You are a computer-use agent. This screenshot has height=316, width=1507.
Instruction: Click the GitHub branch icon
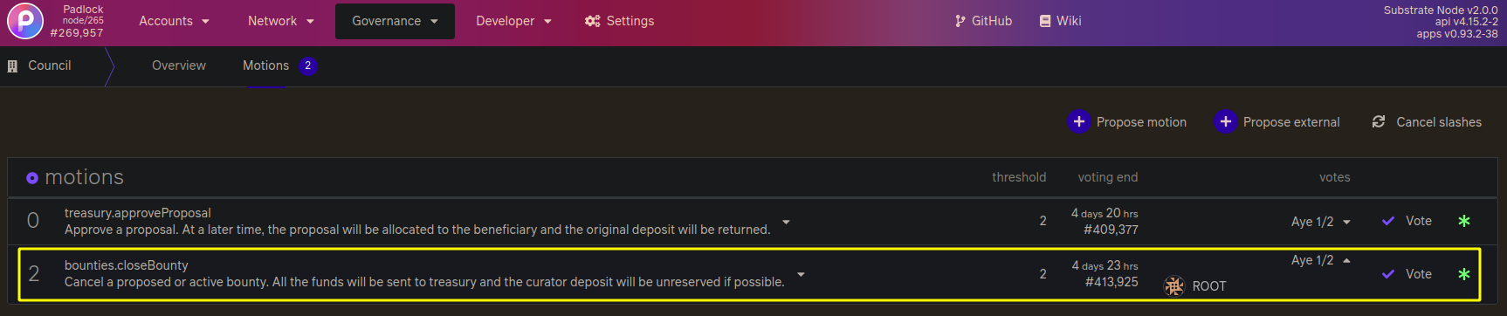point(960,21)
